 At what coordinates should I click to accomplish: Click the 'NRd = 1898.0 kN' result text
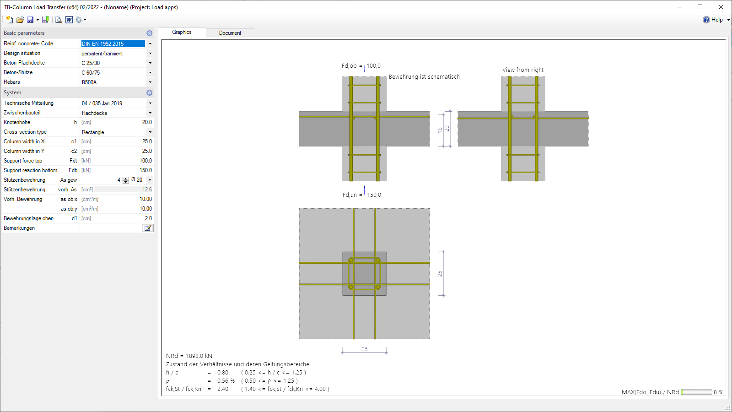(189, 356)
